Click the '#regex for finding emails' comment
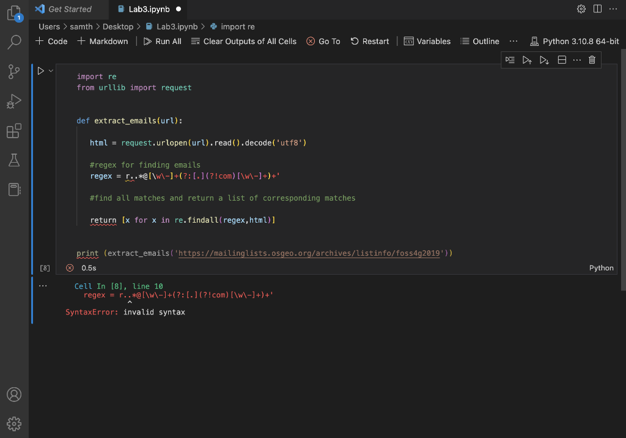626x438 pixels. pyautogui.click(x=145, y=165)
